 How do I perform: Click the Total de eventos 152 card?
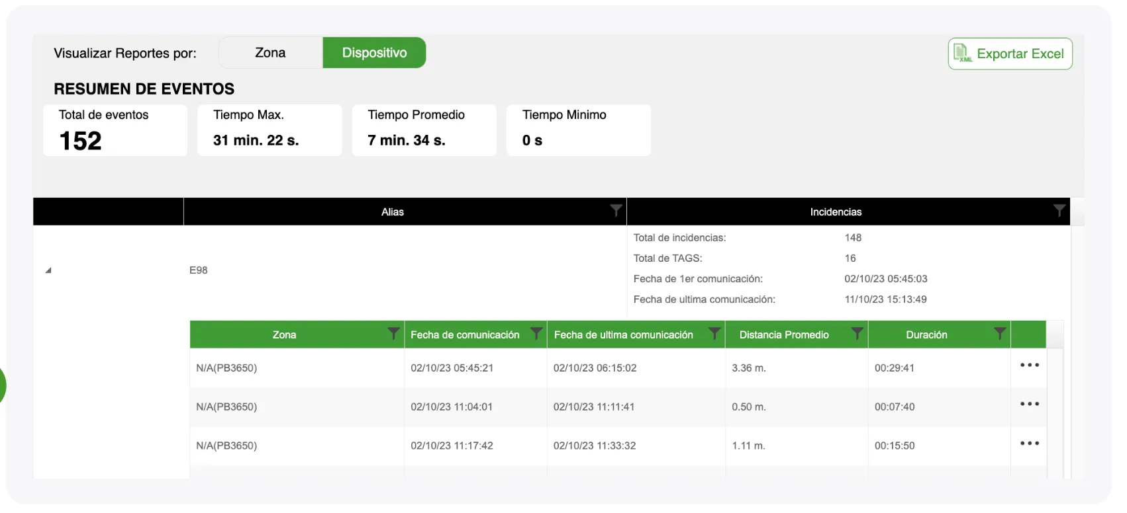click(x=115, y=130)
